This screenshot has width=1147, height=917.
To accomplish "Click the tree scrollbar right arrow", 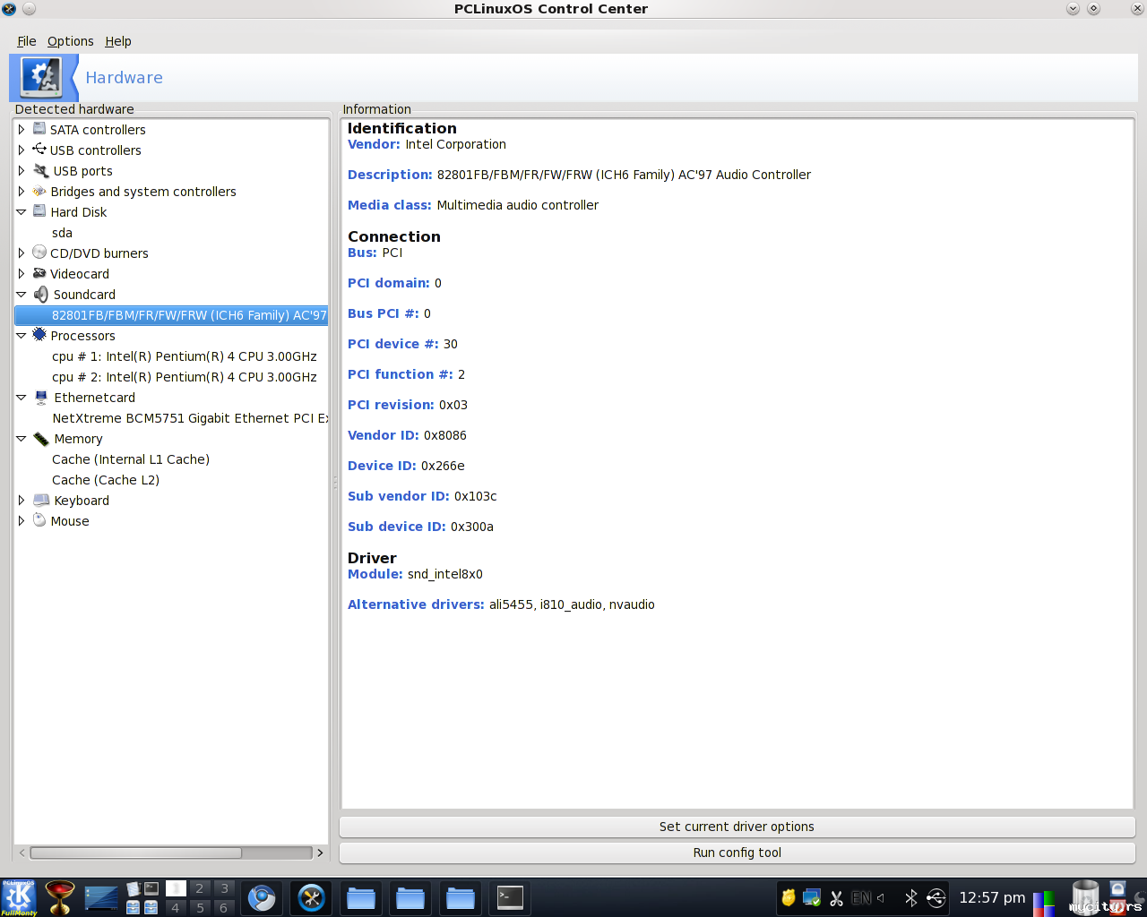I will tap(320, 853).
